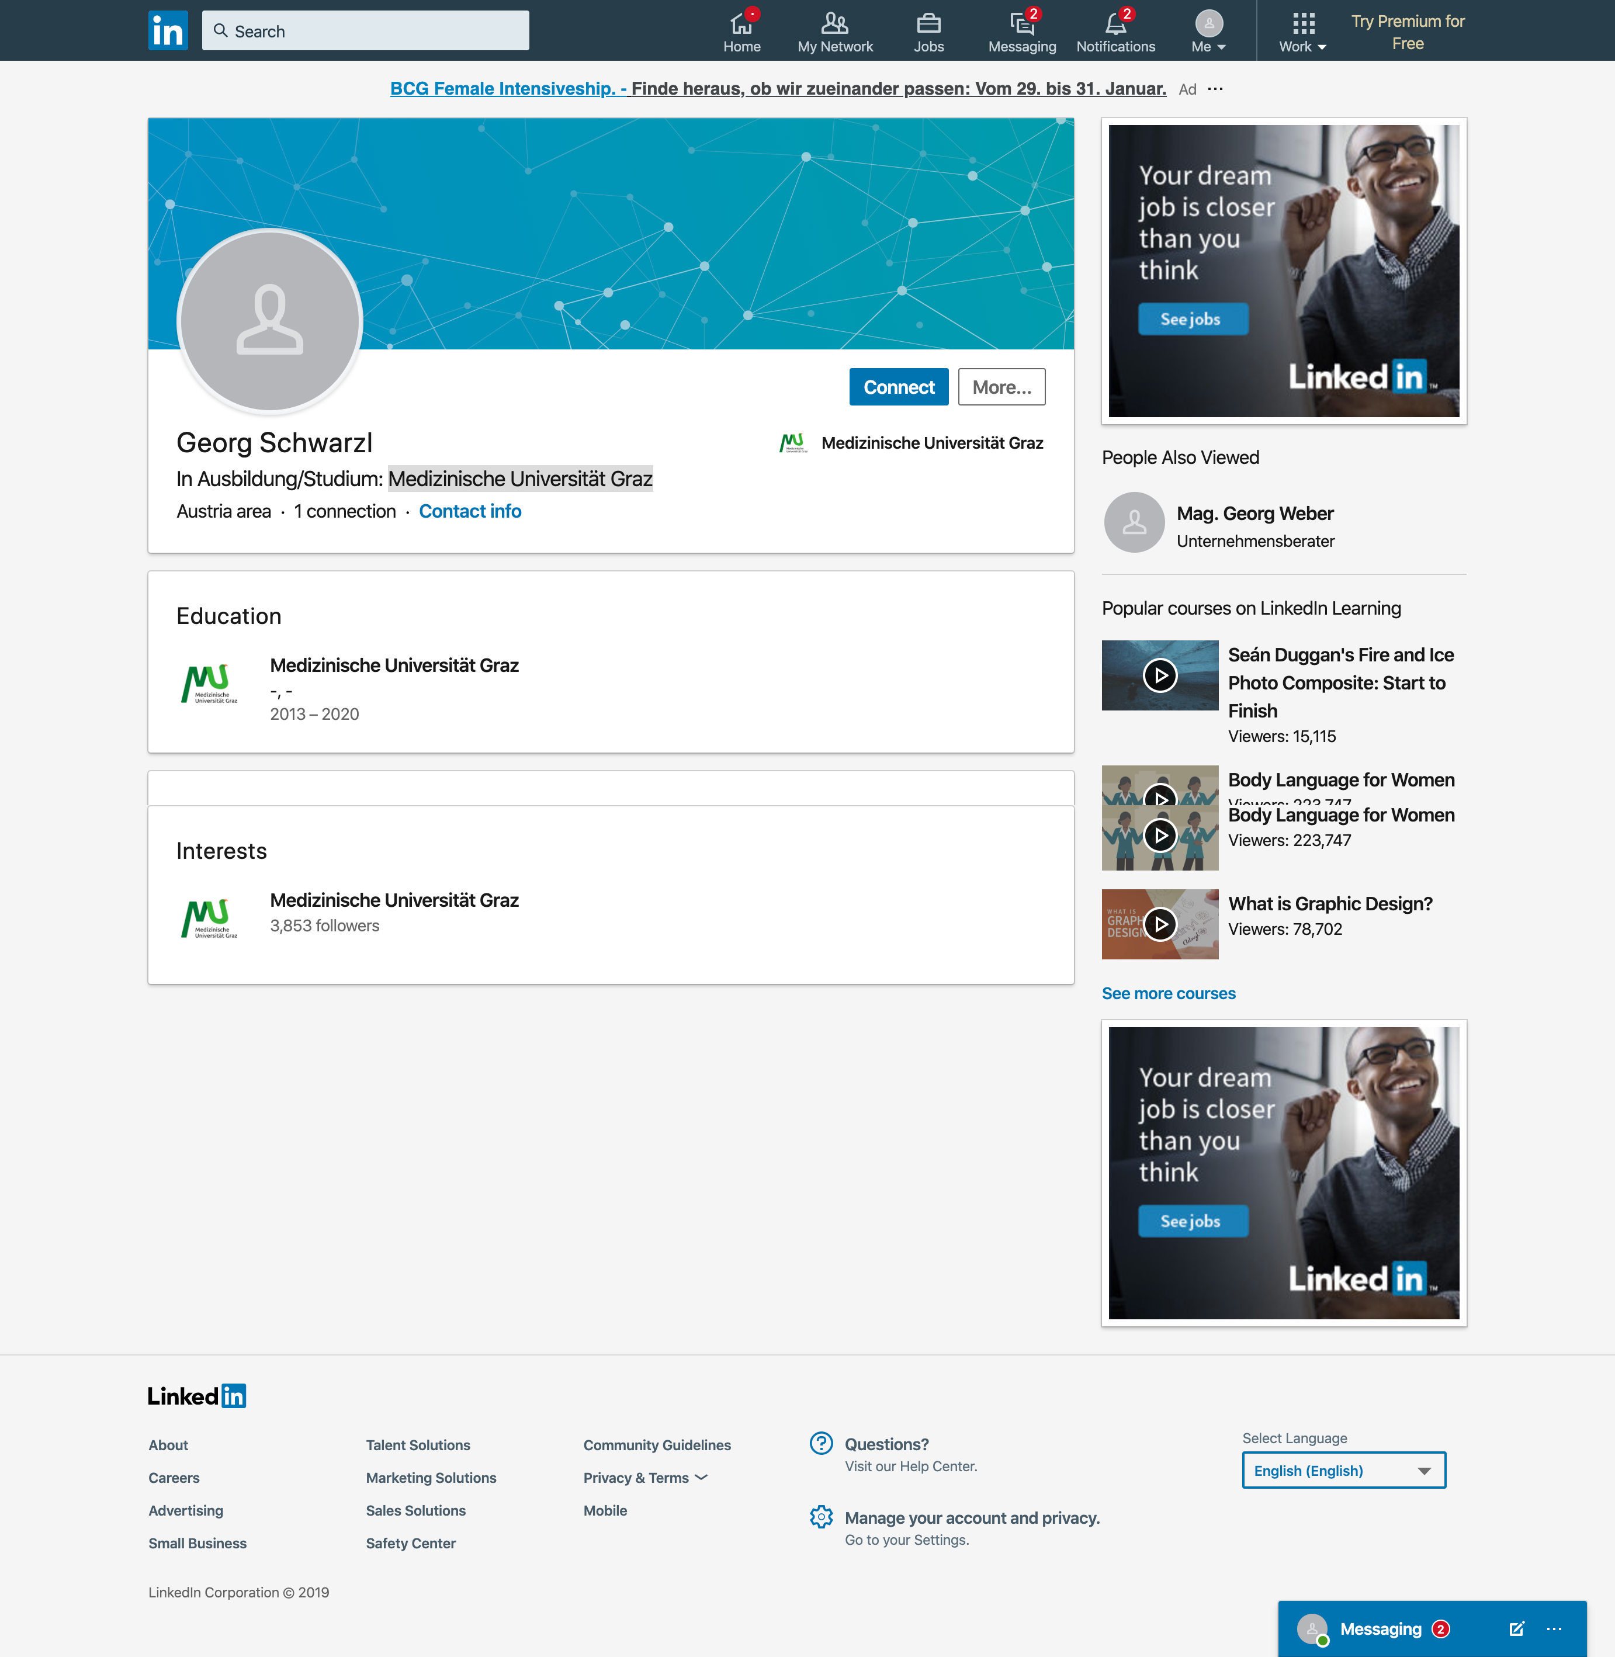Open the My Network icon
This screenshot has width=1615, height=1657.
tap(834, 32)
